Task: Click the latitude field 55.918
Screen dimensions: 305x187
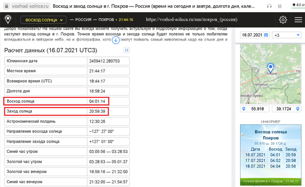Action: [x=258, y=109]
